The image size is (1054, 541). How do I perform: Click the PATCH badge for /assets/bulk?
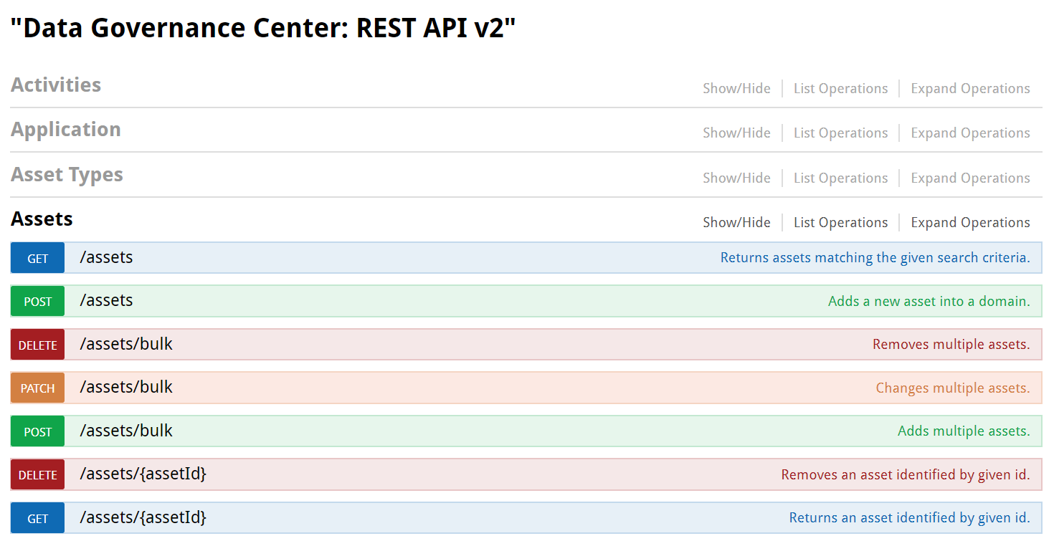pyautogui.click(x=37, y=388)
